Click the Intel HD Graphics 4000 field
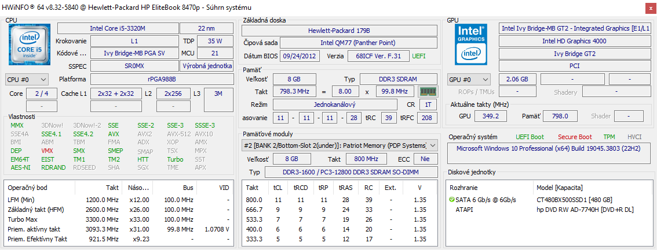The height and width of the screenshot is (250, 657). (574, 41)
